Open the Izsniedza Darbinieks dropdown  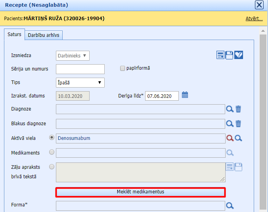(x=73, y=55)
